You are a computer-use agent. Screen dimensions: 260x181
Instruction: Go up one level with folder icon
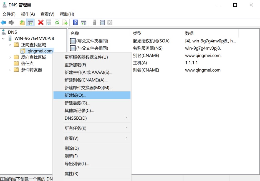[x=22, y=22]
